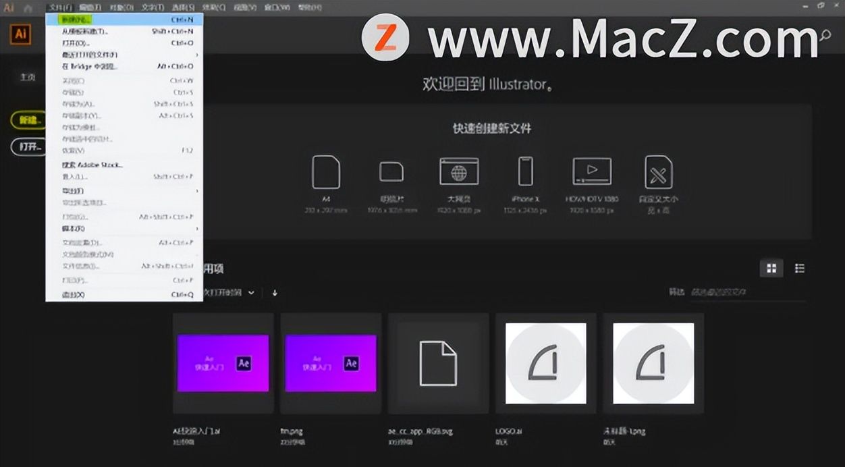Click the orange Ai logo below menu bar
845x467 pixels.
tap(20, 34)
